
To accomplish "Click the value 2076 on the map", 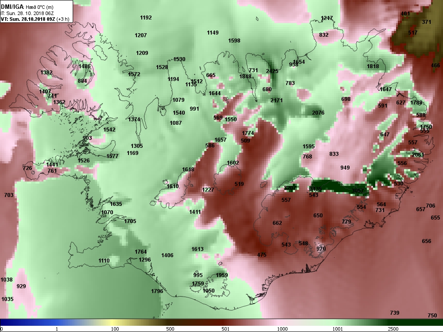I will (318, 112).
